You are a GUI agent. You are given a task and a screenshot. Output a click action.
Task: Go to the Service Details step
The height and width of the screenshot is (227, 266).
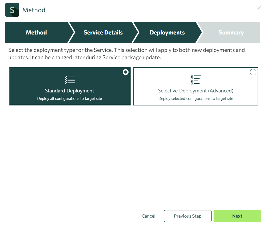[x=103, y=32]
